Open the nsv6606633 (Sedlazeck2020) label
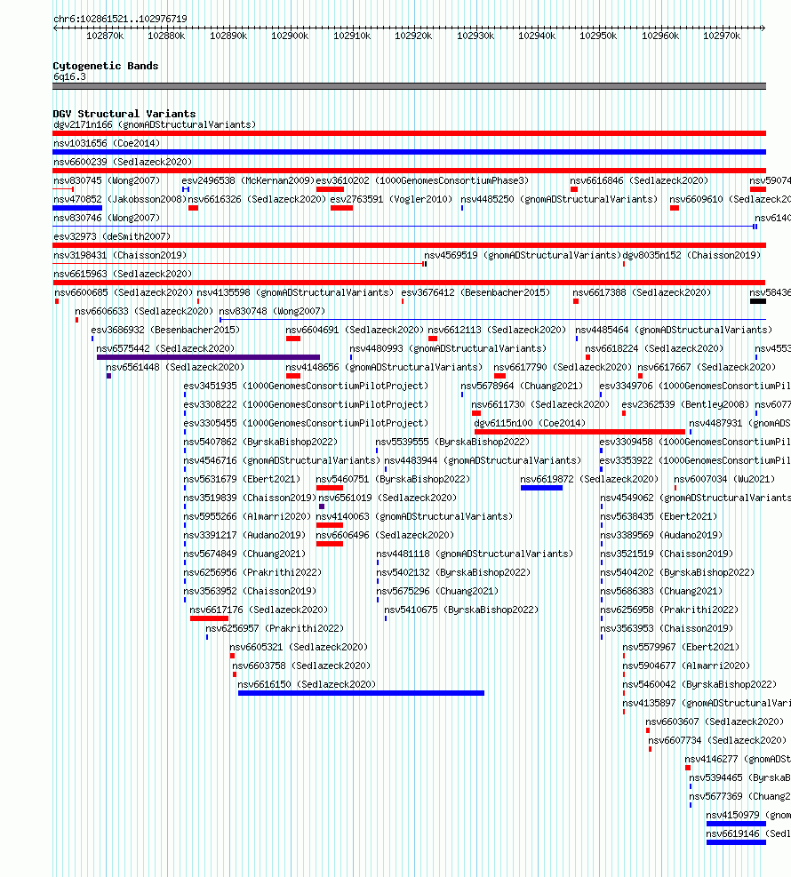The height and width of the screenshot is (877, 791). point(144,311)
